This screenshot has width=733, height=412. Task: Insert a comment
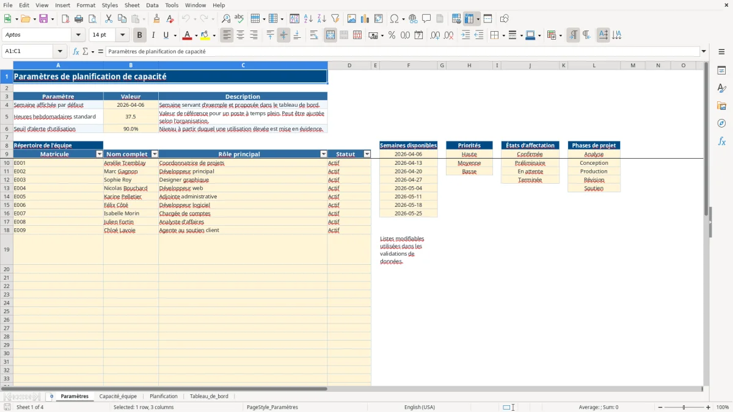426,19
